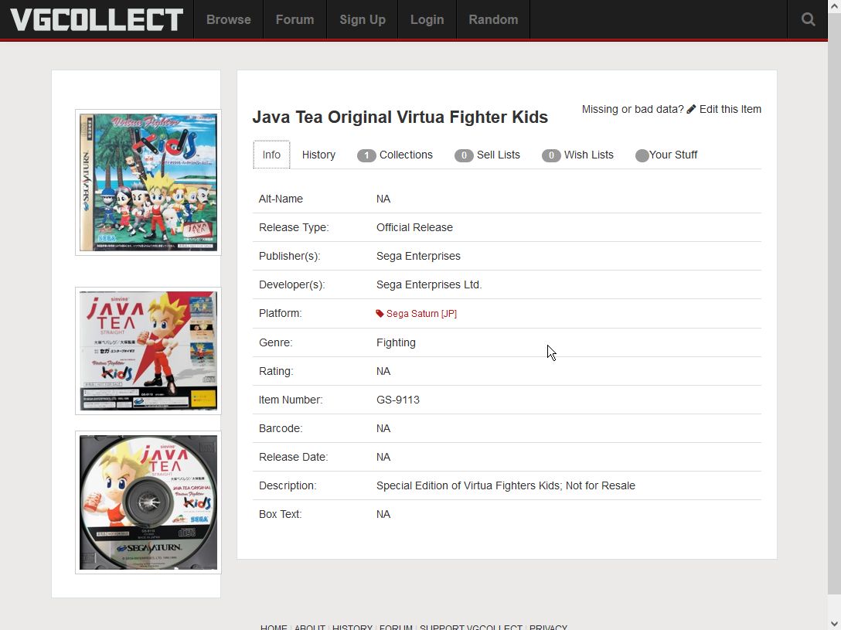Click the "0" badge on Sell Lists
Image resolution: width=841 pixels, height=630 pixels.
464,155
